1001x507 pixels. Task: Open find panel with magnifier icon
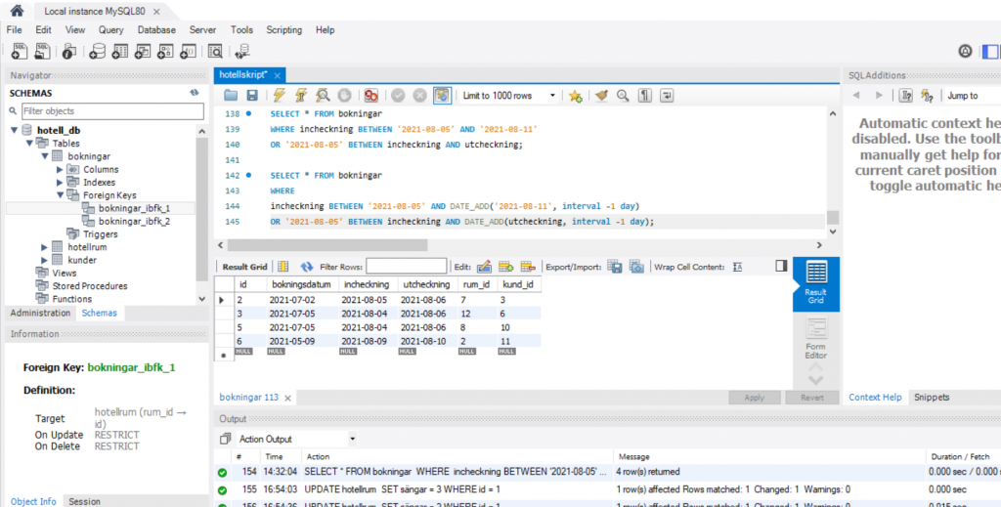[x=623, y=96]
